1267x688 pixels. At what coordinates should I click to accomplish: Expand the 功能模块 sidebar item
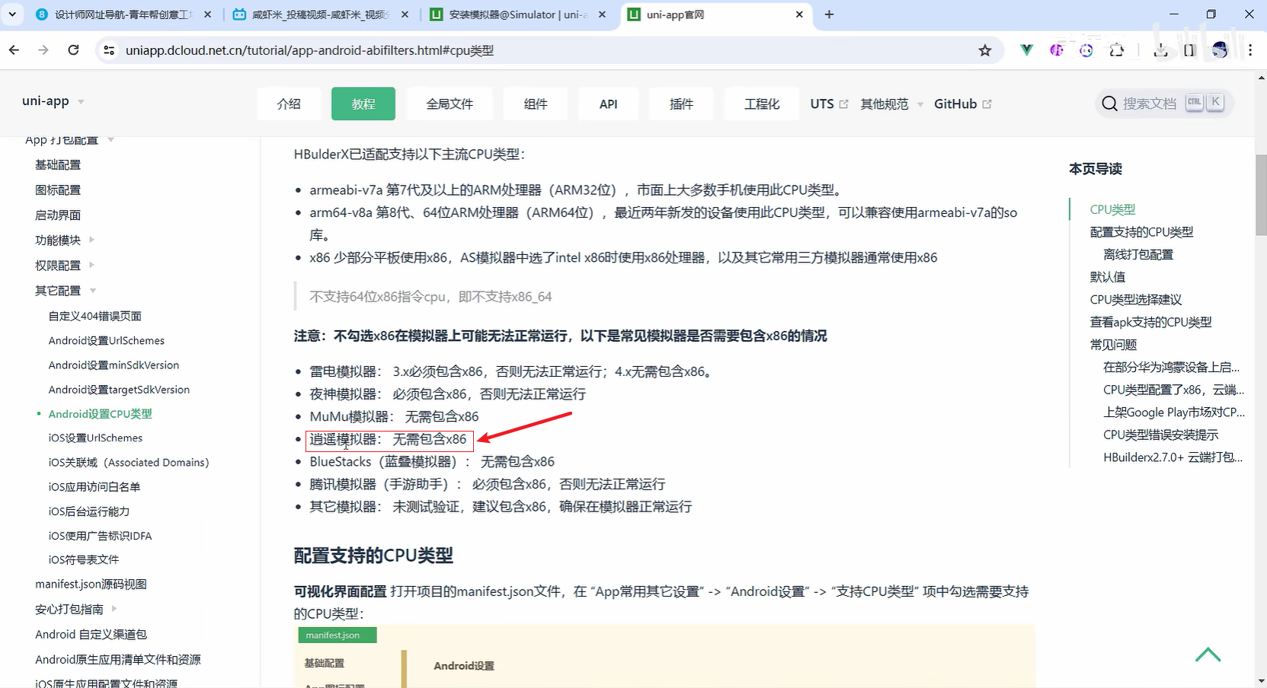point(65,240)
